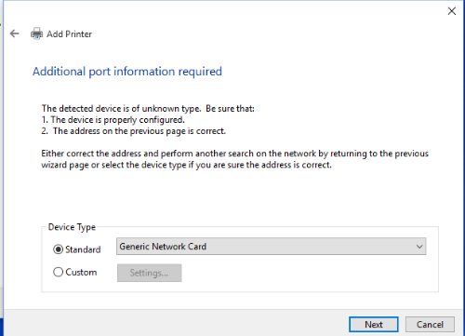Click the device is properly configured line
This screenshot has height=336, width=465.
click(113, 120)
